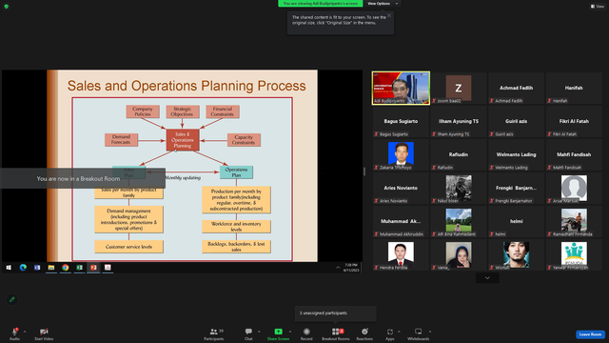Open the Breakout Rooms manager
The image size is (609, 343).
pos(336,333)
